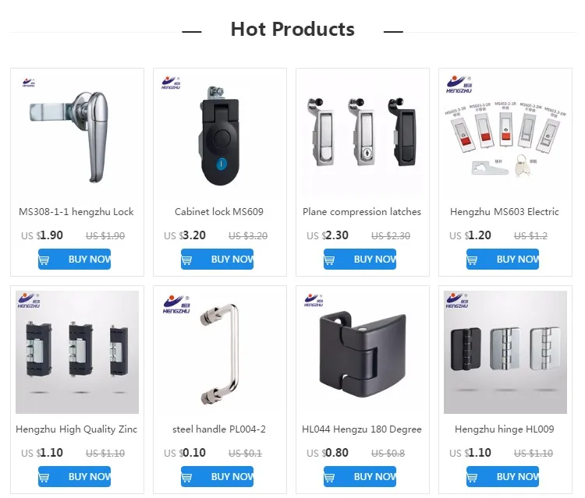Click the cart icon under HL044 Hengzu 180 Degree
The height and width of the screenshot is (498, 585).
[x=329, y=477]
